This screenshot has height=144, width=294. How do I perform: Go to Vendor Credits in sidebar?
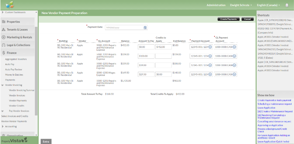(x=17, y=106)
